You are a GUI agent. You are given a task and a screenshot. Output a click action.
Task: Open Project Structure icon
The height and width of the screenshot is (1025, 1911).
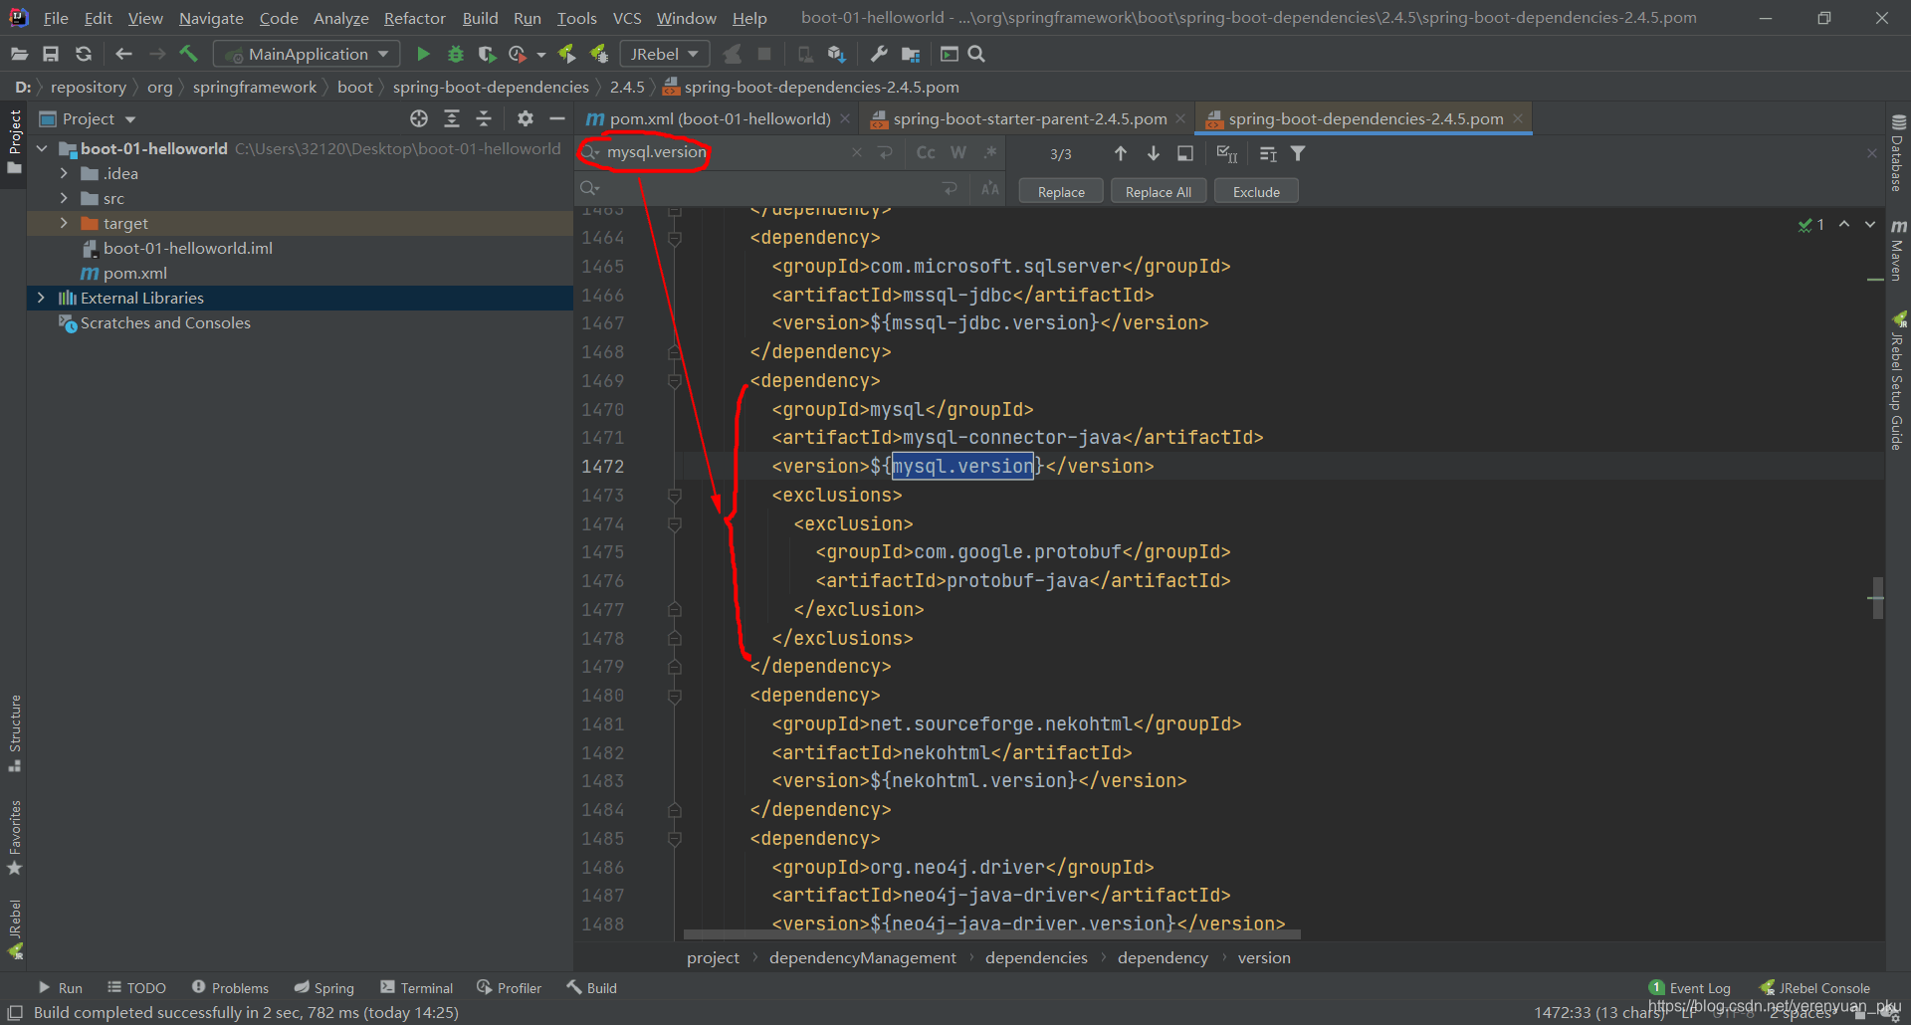[x=910, y=54]
